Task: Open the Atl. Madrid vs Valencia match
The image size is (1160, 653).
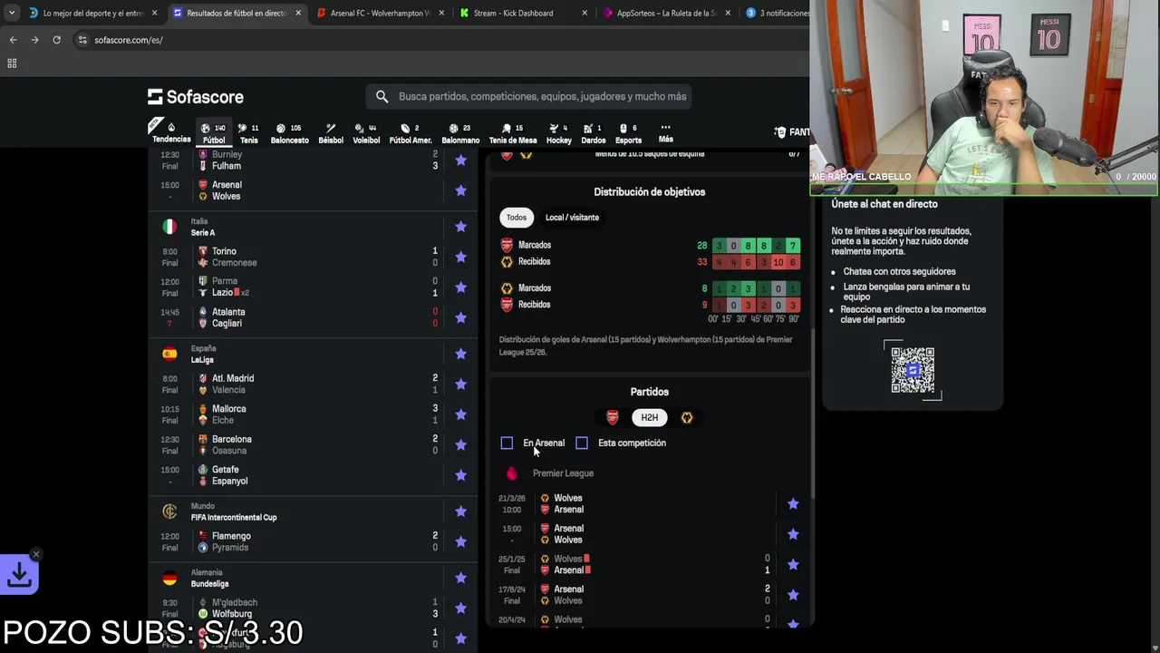Action: pos(313,384)
